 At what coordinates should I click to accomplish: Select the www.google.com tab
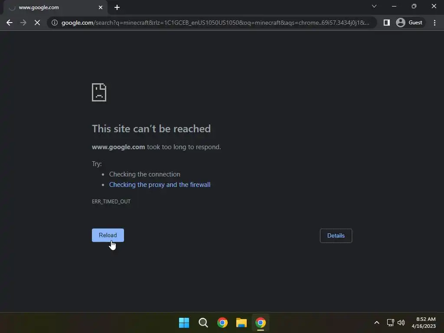click(x=55, y=7)
